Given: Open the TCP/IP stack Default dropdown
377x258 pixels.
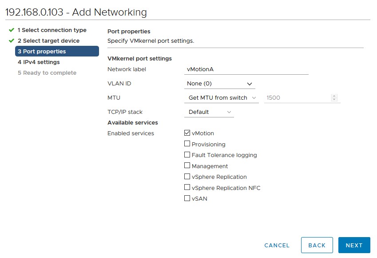Looking at the screenshot, I should click(209, 112).
